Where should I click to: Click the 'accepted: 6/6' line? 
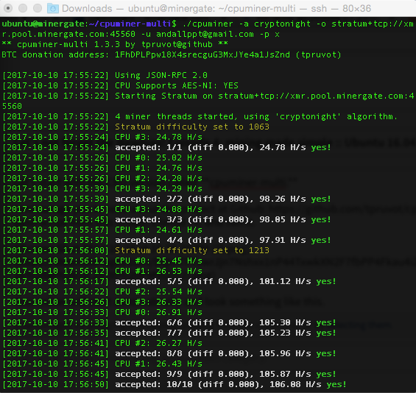point(169,323)
